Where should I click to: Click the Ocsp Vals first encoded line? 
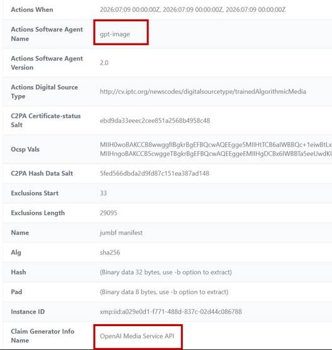216,145
